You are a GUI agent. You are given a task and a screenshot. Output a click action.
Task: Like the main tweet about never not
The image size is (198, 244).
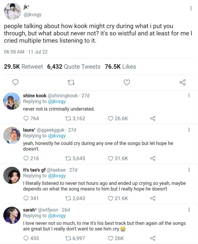click(126, 82)
